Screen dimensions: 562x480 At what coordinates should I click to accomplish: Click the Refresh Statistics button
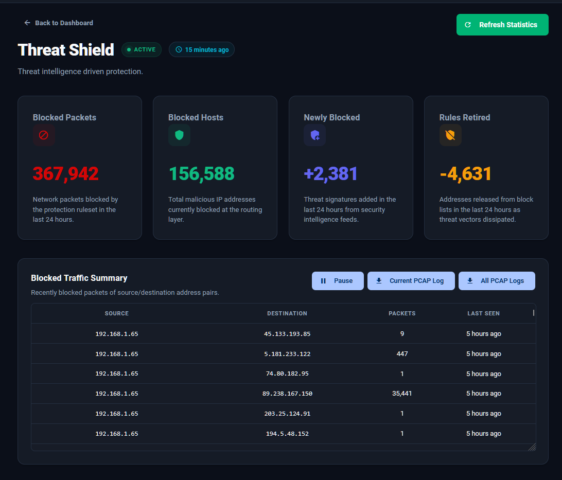pos(502,25)
